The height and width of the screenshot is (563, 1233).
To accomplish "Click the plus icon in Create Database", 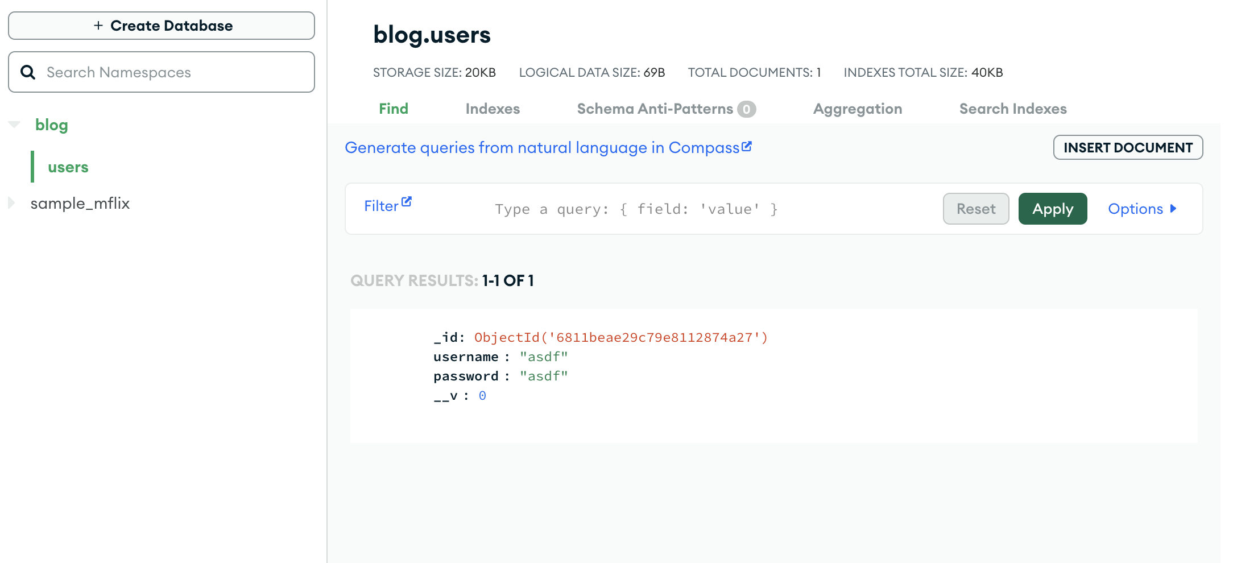I will pos(98,26).
